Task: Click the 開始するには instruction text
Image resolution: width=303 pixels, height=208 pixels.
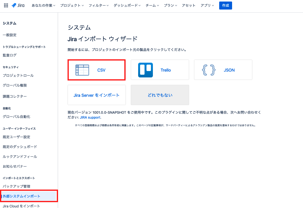Action: click(127, 50)
